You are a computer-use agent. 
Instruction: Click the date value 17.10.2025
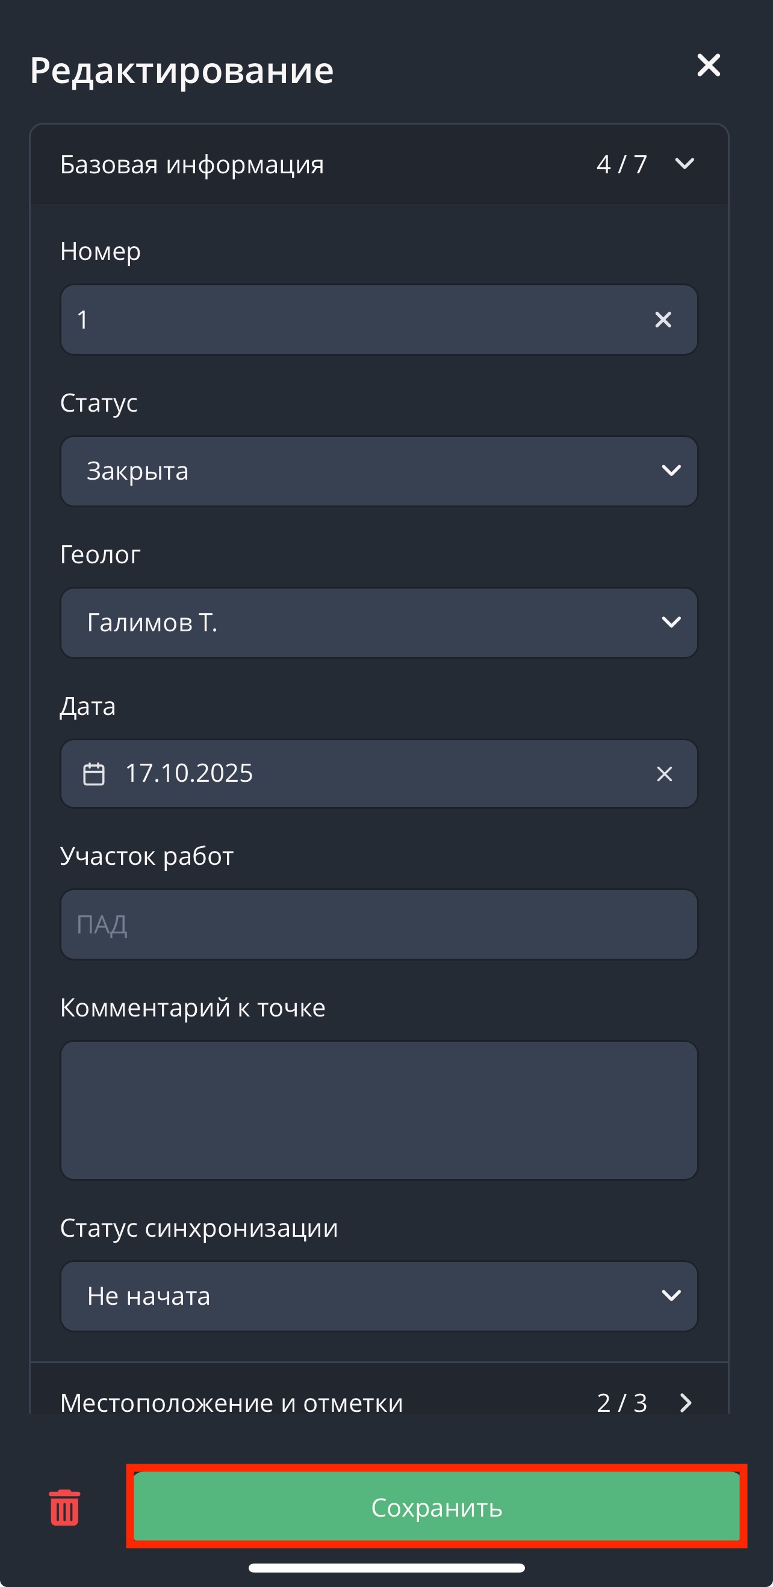pyautogui.click(x=189, y=774)
